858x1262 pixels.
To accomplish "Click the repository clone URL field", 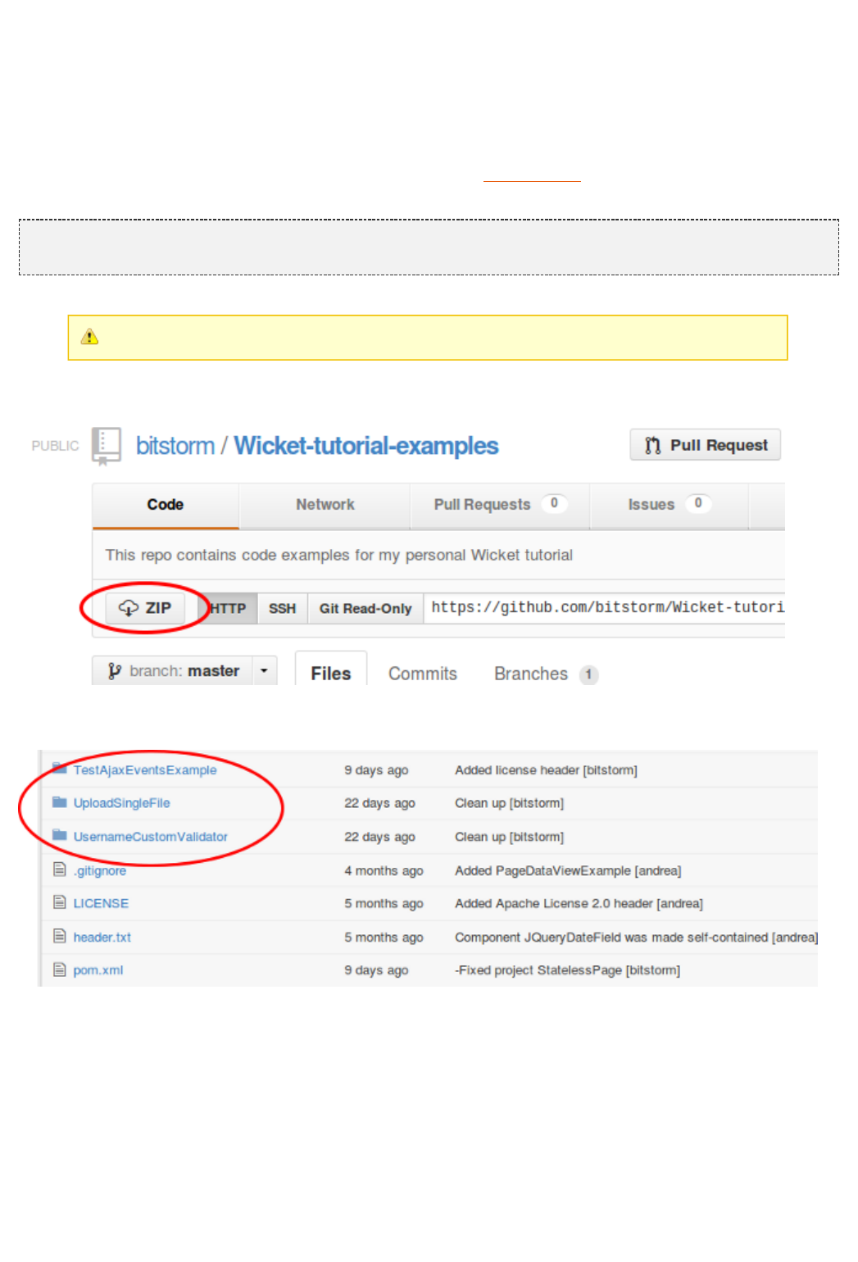I will coord(605,608).
